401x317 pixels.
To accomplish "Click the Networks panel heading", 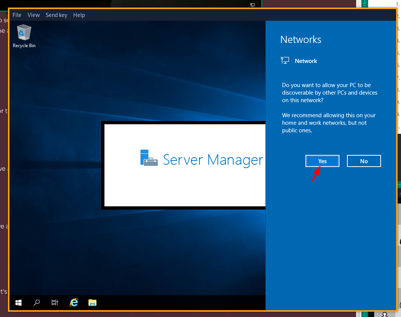I will click(x=301, y=40).
